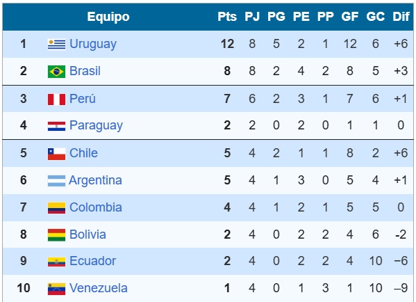Select the Pts column header
This screenshot has height=302, width=416.
(x=227, y=17)
